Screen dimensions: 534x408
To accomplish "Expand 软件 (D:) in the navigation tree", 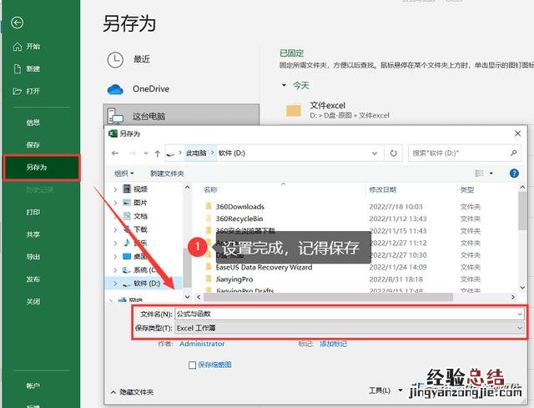I will [116, 285].
